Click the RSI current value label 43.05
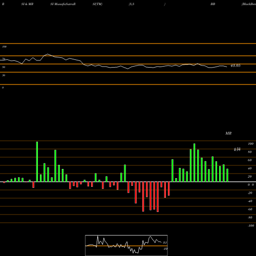The height and width of the screenshot is (256, 256). tap(236, 66)
